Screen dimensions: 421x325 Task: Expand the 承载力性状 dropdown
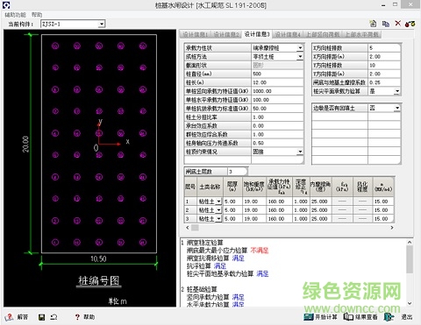pos(300,48)
